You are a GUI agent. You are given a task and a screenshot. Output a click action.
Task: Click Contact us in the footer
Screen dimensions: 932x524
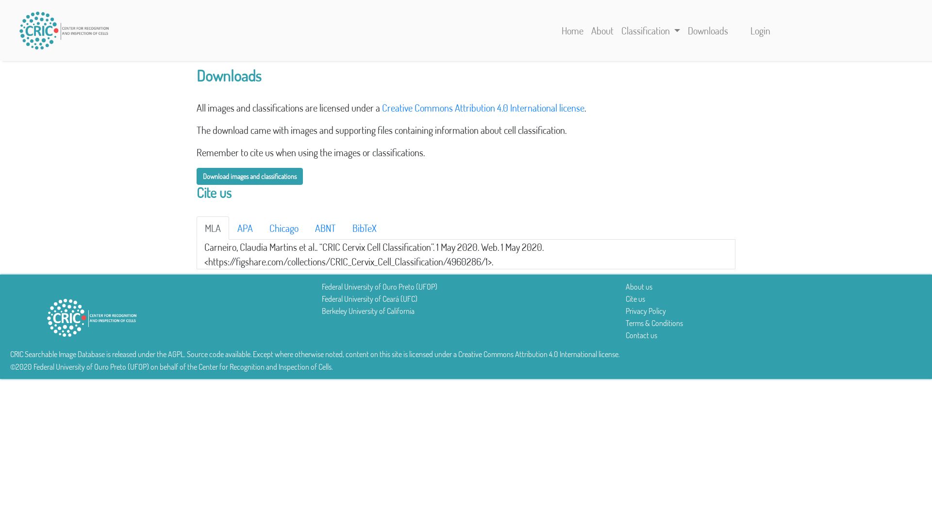[641, 335]
